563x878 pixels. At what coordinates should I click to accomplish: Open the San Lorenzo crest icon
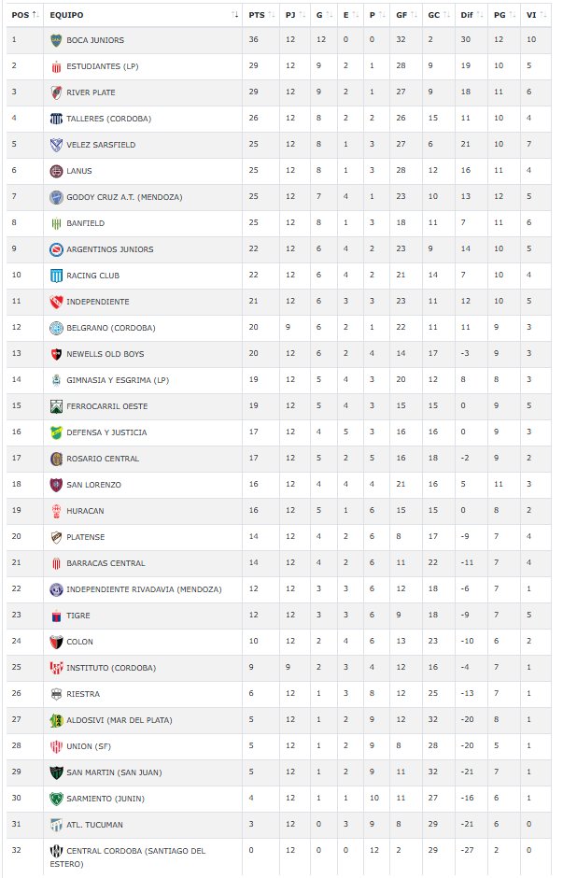pyautogui.click(x=56, y=485)
